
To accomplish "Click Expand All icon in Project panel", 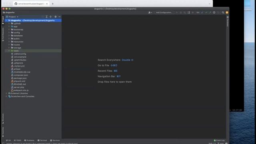I will [x=46, y=17].
